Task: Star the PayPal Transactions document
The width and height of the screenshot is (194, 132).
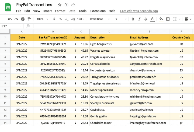Action: (60, 5)
